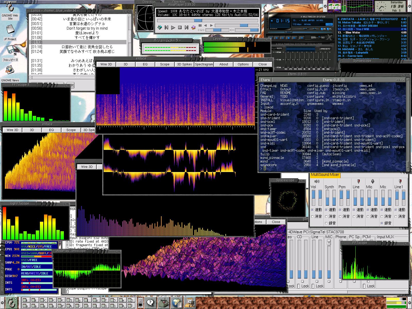The image size is (412, 309).
Task: Click the Mic microphone icon in MultiSound Mixer
Action: (372, 182)
